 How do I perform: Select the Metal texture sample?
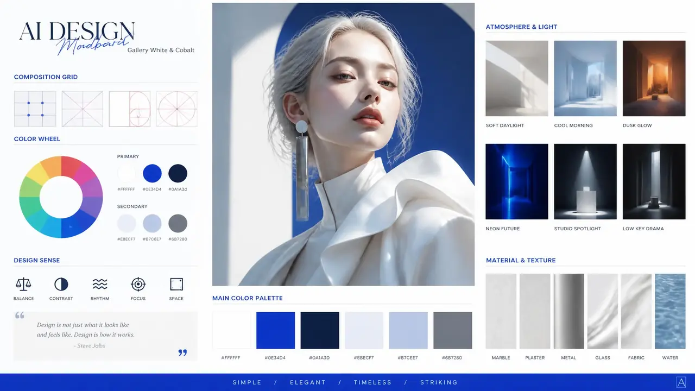(x=569, y=311)
